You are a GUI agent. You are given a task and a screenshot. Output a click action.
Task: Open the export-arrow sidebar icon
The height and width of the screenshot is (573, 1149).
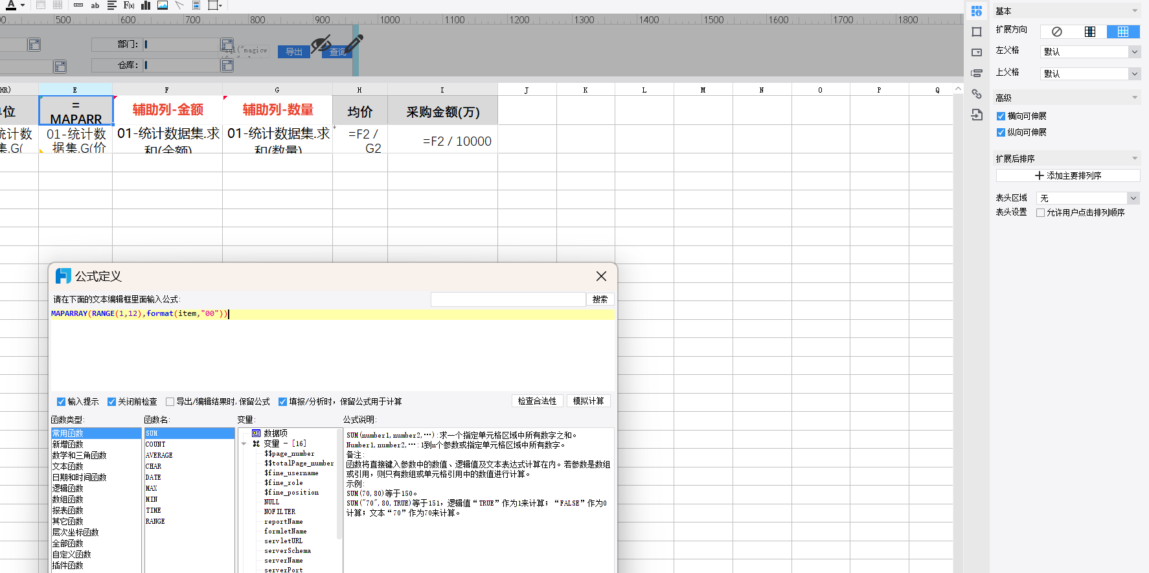point(977,115)
